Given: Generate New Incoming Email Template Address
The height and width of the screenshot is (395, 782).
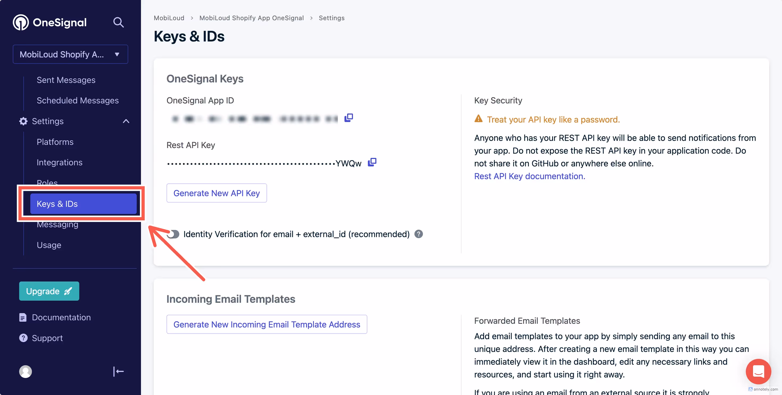Looking at the screenshot, I should click(x=267, y=324).
